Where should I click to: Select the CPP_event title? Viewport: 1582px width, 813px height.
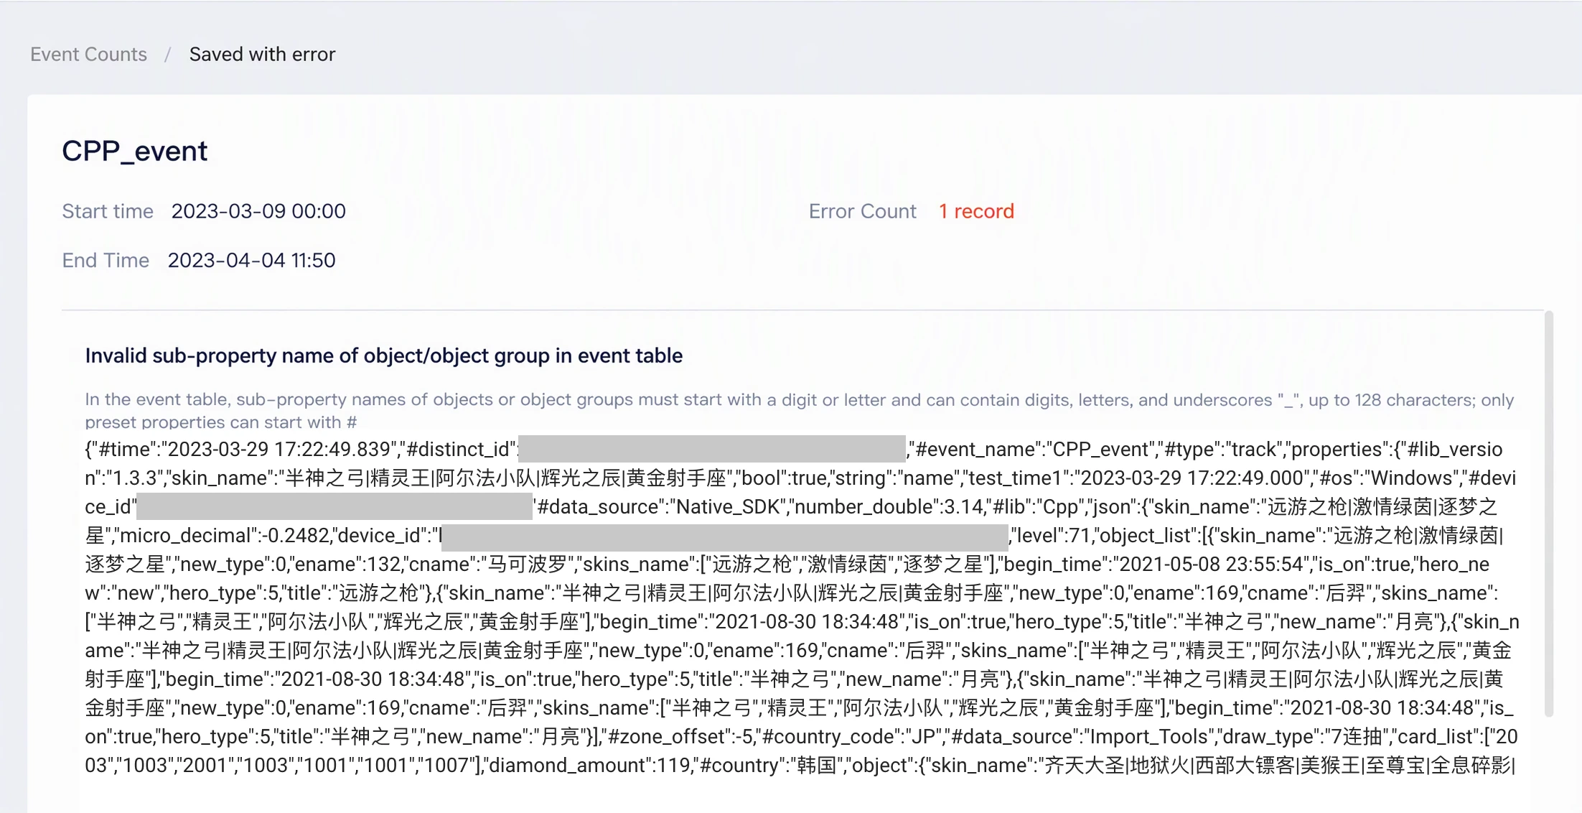(x=134, y=151)
